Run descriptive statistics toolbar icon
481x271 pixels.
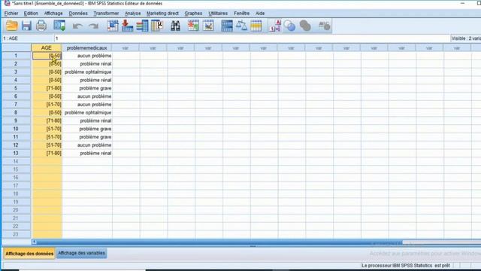point(157,26)
